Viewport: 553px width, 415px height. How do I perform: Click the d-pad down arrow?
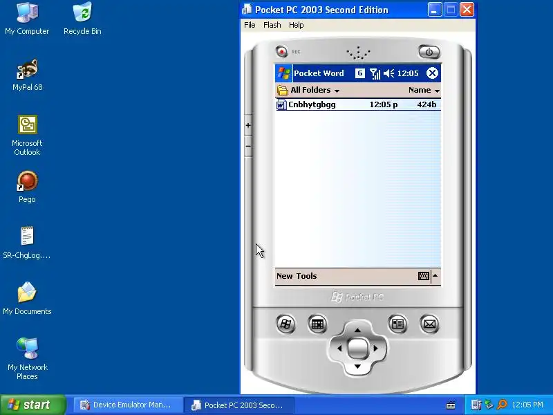pos(357,367)
